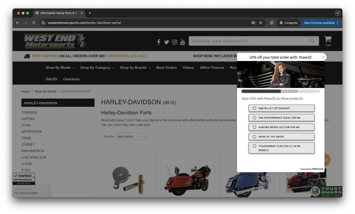Open the Sort By Best Selling dropdown
Image resolution: width=355 pixels, height=214 pixels.
click(132, 137)
